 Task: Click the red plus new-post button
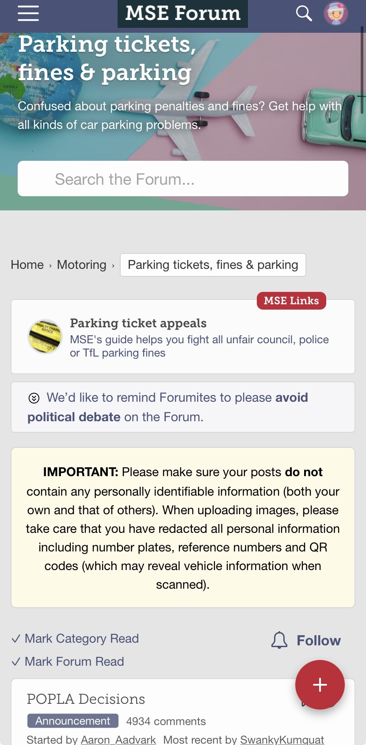point(320,684)
